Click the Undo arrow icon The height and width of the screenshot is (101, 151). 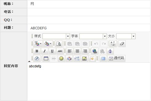(96, 44)
